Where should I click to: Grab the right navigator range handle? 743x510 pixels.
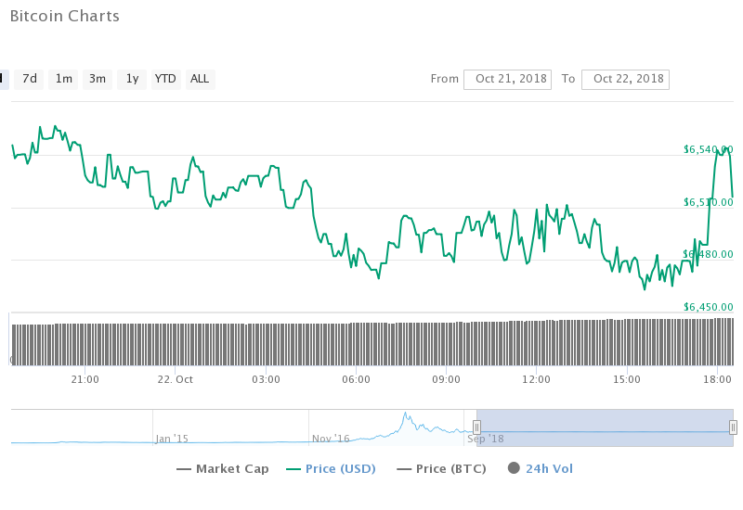[x=733, y=427]
